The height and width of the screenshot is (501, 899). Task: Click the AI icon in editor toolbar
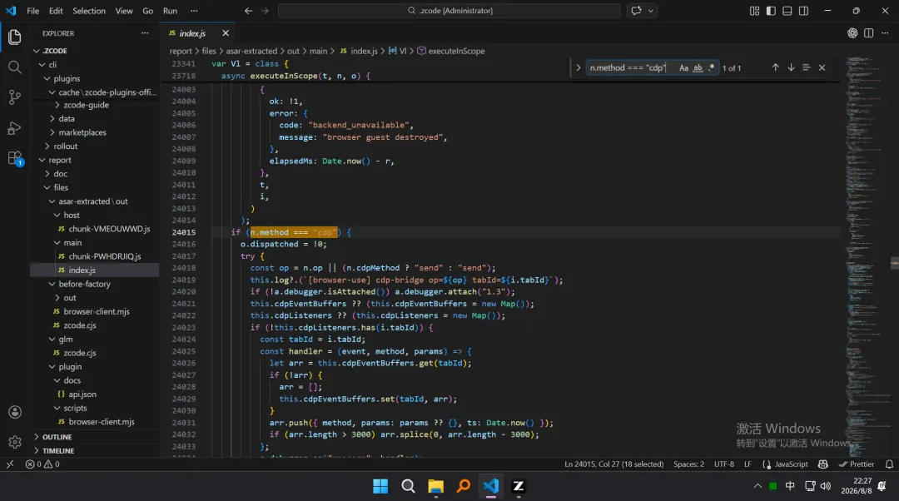852,33
